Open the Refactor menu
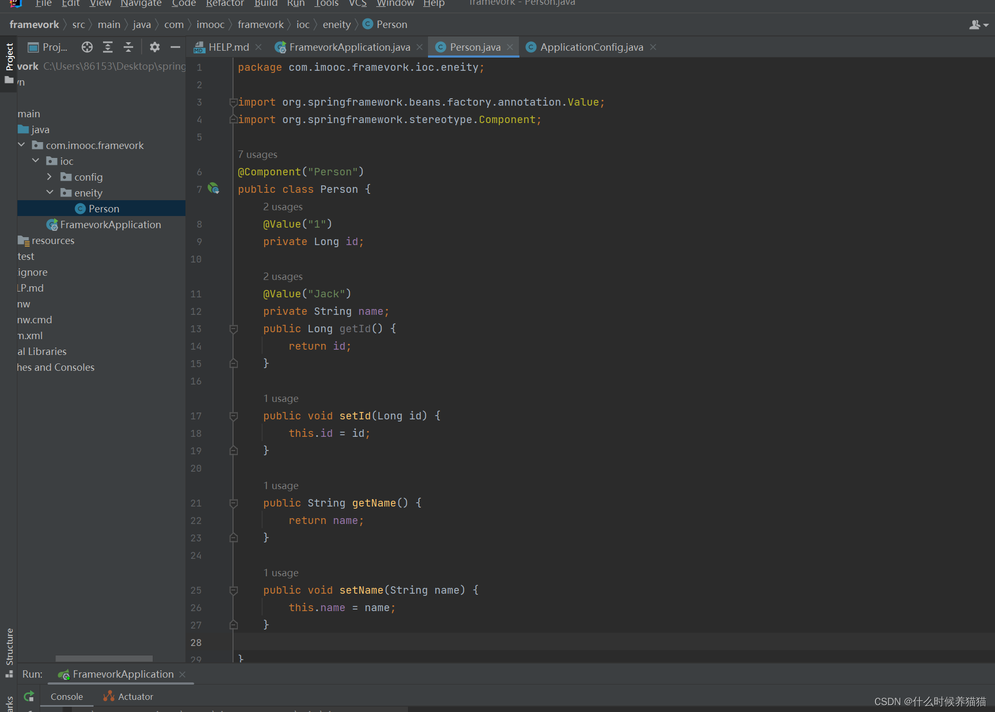This screenshot has width=995, height=712. click(225, 4)
